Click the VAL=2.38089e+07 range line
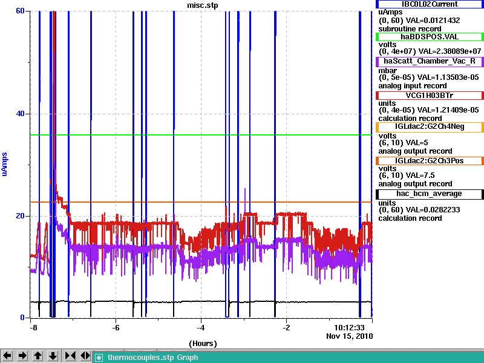 click(x=430, y=51)
